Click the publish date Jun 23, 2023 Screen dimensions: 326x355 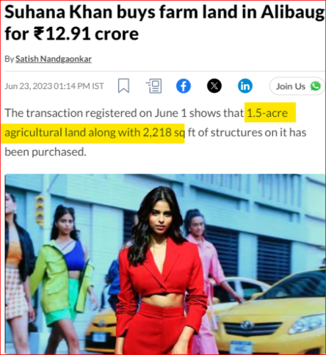[28, 86]
